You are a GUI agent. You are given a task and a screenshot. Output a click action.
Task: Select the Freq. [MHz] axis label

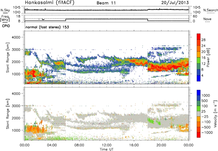tap(5, 19)
